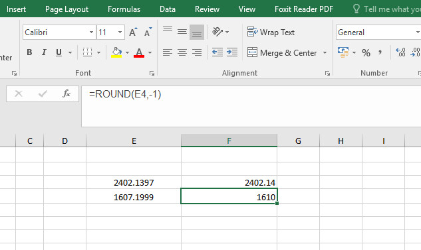Screen dimensions: 421x250
Task: Open the font size 11 dropdown
Action: (120, 32)
